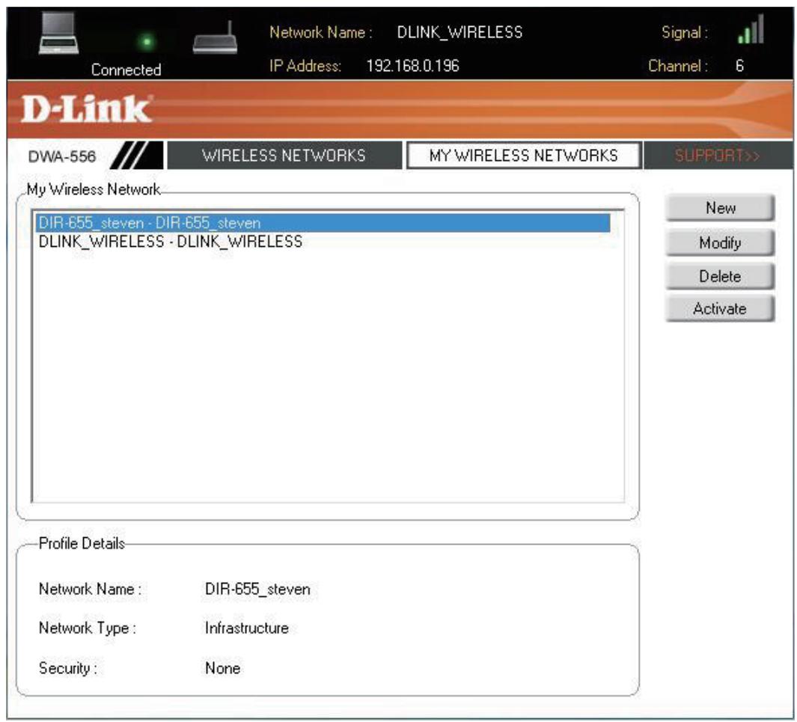Screen dimensions: 797x722
Task: Activate the selected profile
Action: (720, 308)
